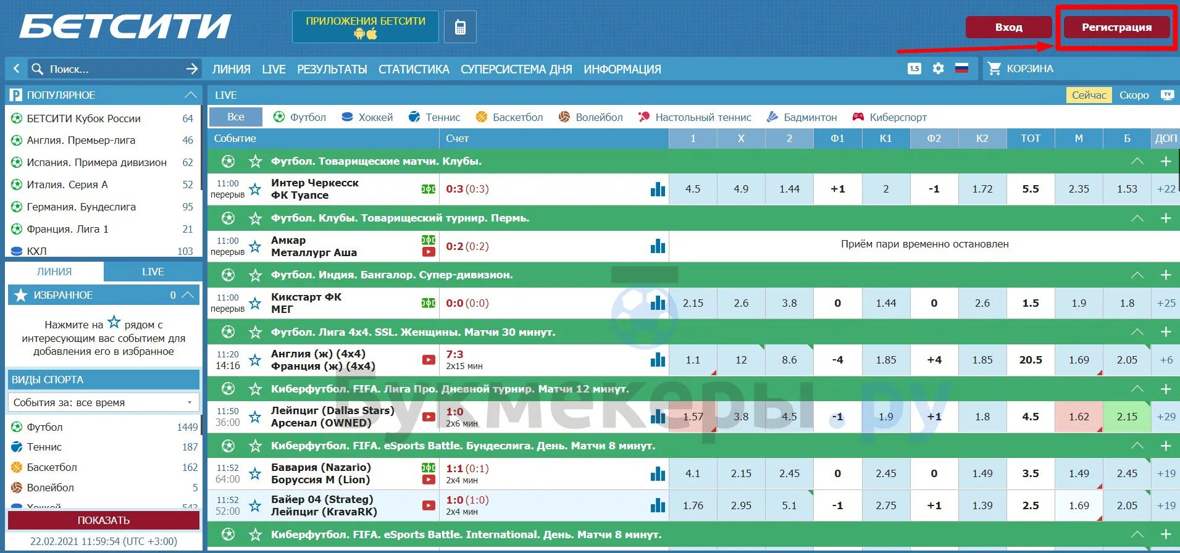The width and height of the screenshot is (1180, 553).
Task: Open statistics chart for Кикстарт ФК match
Action: [x=658, y=303]
